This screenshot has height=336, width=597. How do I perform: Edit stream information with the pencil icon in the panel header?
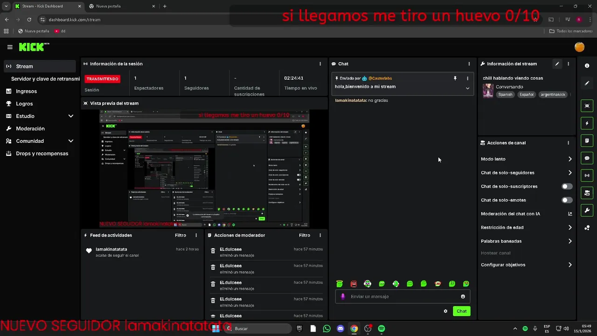[x=557, y=64]
